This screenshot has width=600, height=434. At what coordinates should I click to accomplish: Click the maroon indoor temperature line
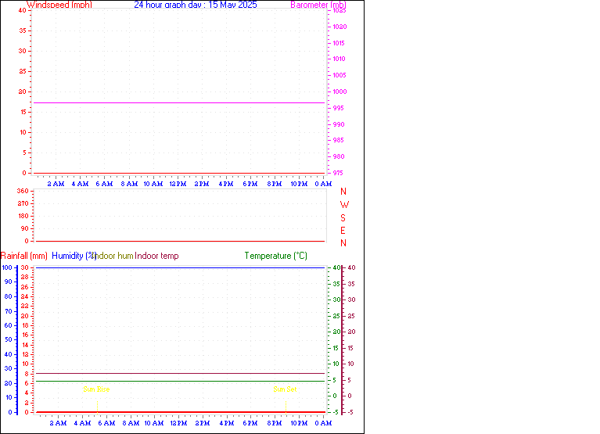(180, 373)
